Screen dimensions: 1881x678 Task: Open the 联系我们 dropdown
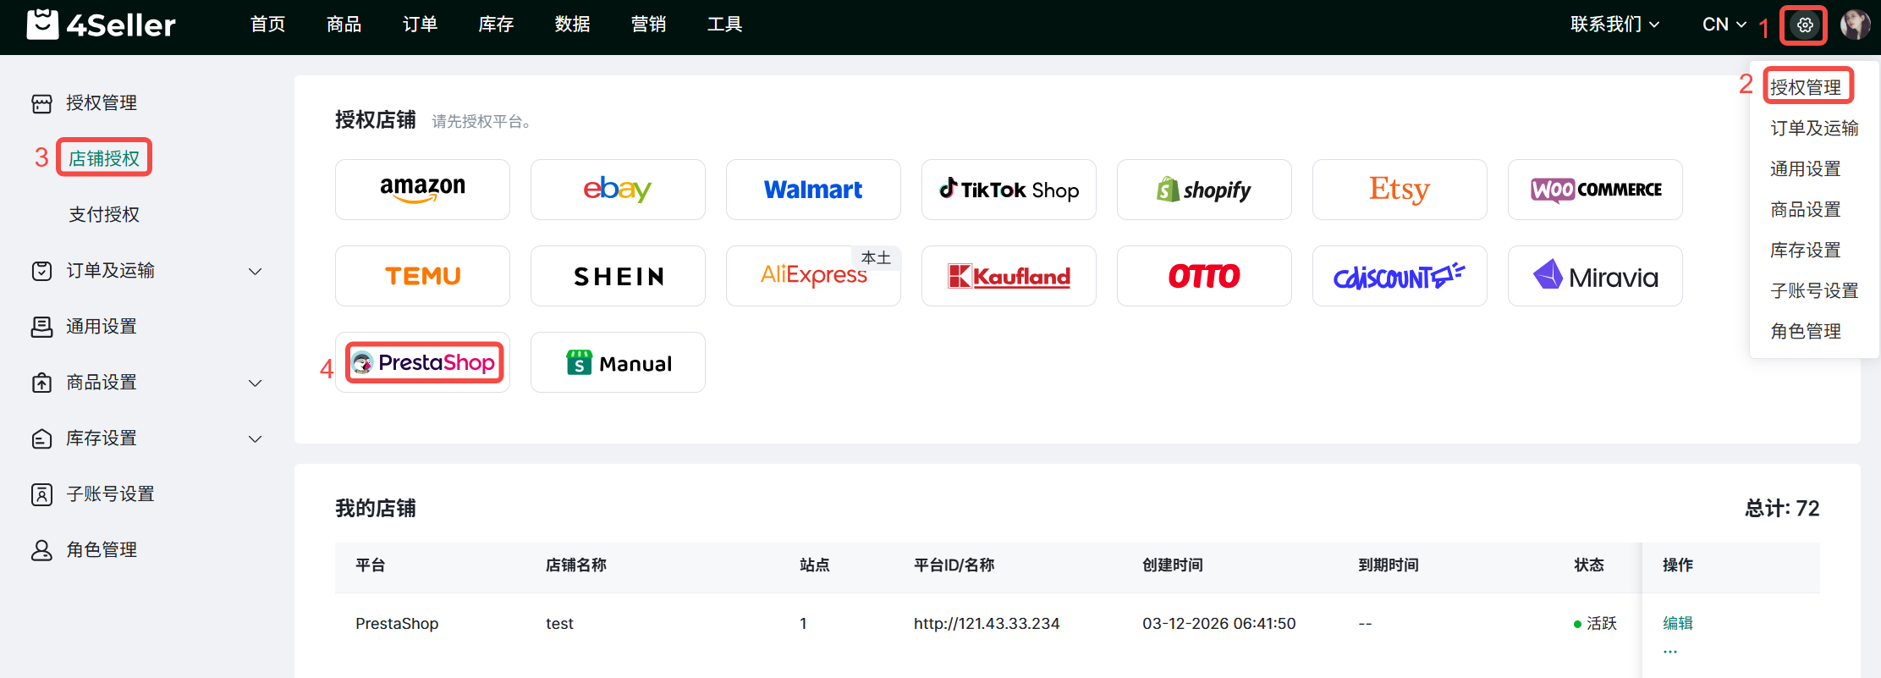tap(1614, 25)
